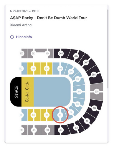Choose the Golden Circle standing area
Viewport: 114px width, 147px height.
pyautogui.click(x=27, y=92)
